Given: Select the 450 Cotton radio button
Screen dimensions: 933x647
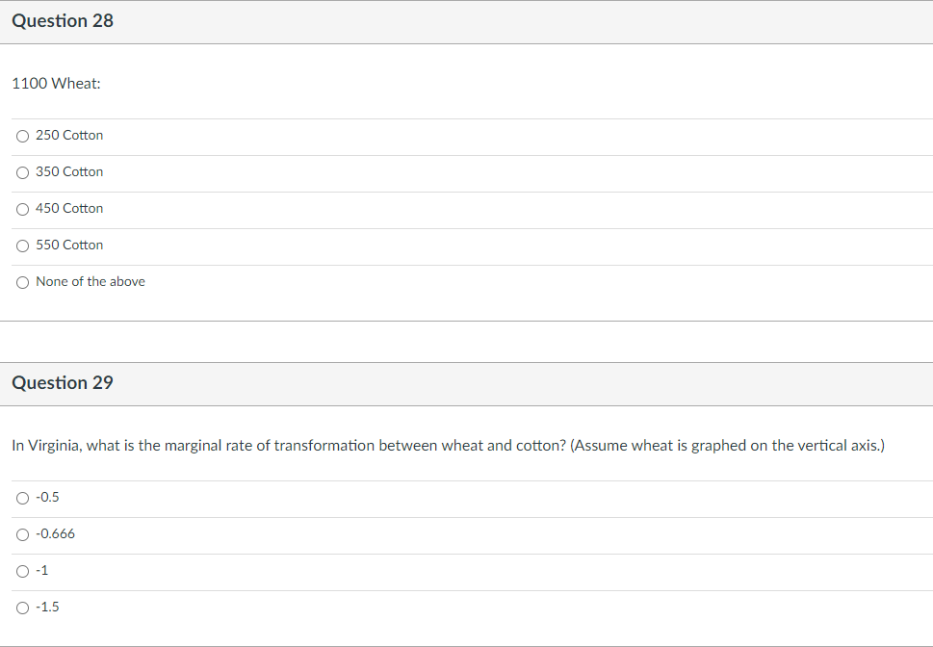Looking at the screenshot, I should pos(22,209).
